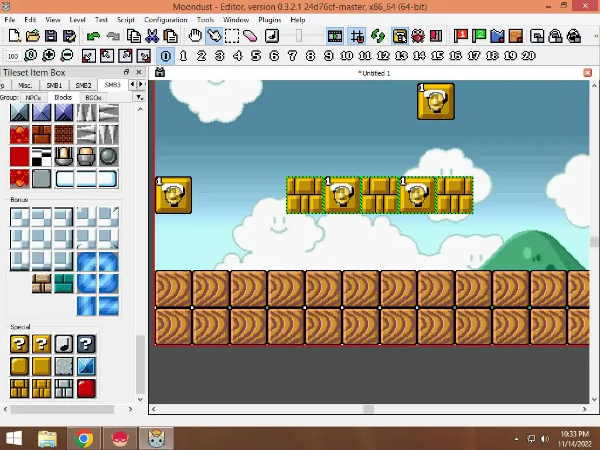Image resolution: width=600 pixels, height=450 pixels.
Task: Click the red book icon in toolbar
Action: (436, 36)
